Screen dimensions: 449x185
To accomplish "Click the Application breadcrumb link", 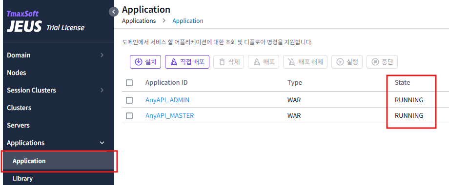I will pos(188,21).
